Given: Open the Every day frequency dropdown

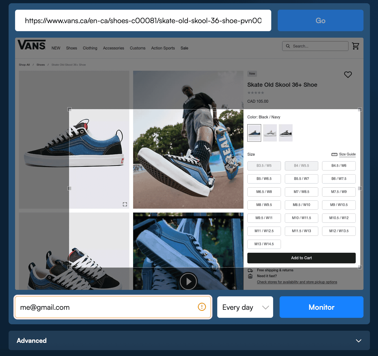Looking at the screenshot, I should coord(245,307).
